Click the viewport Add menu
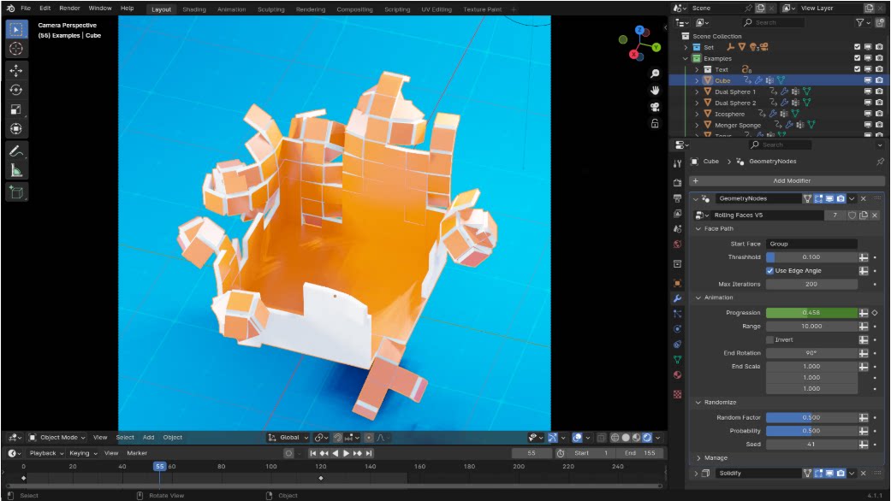 pos(148,438)
